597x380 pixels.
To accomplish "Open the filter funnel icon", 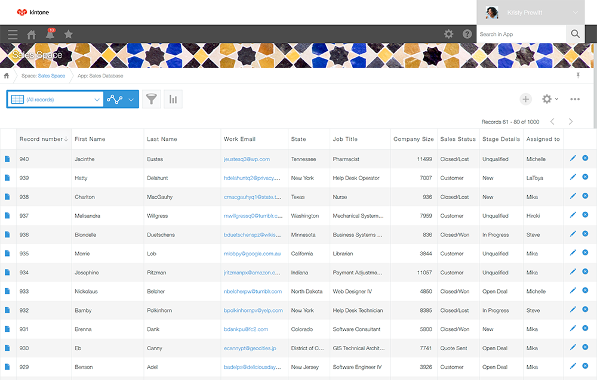I will coord(152,100).
